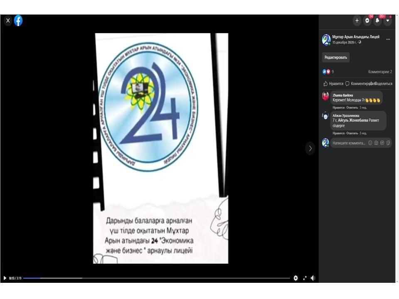Open the Create plus menu
This screenshot has height=299, width=399.
pyautogui.click(x=357, y=20)
